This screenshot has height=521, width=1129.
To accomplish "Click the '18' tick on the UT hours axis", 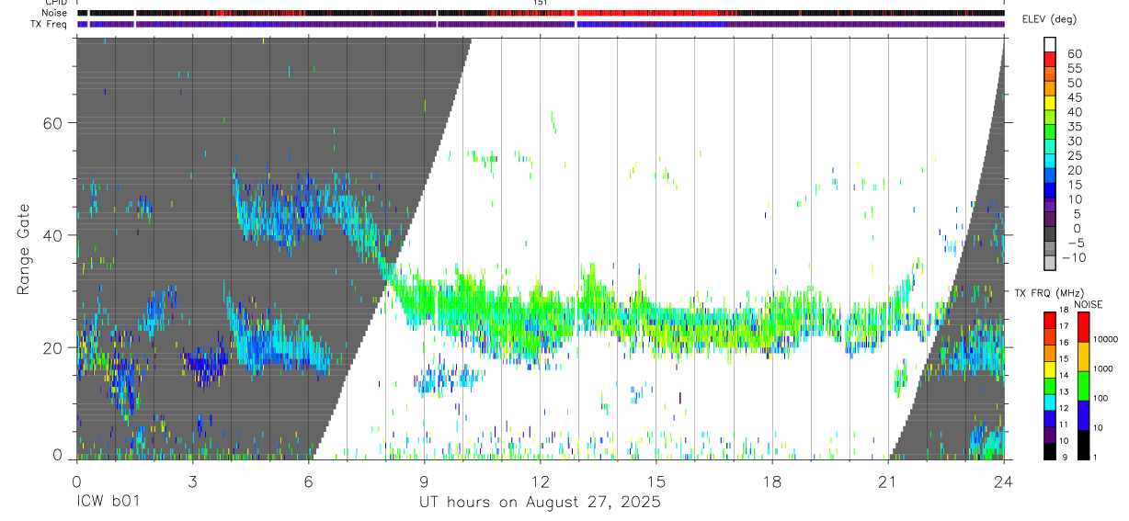I will [x=771, y=480].
